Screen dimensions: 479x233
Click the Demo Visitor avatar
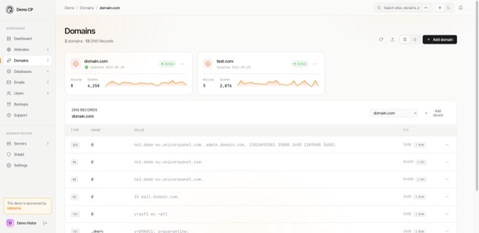coord(10,223)
